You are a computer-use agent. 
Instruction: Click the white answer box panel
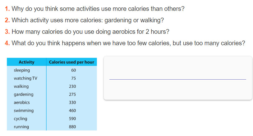(x=178, y=78)
